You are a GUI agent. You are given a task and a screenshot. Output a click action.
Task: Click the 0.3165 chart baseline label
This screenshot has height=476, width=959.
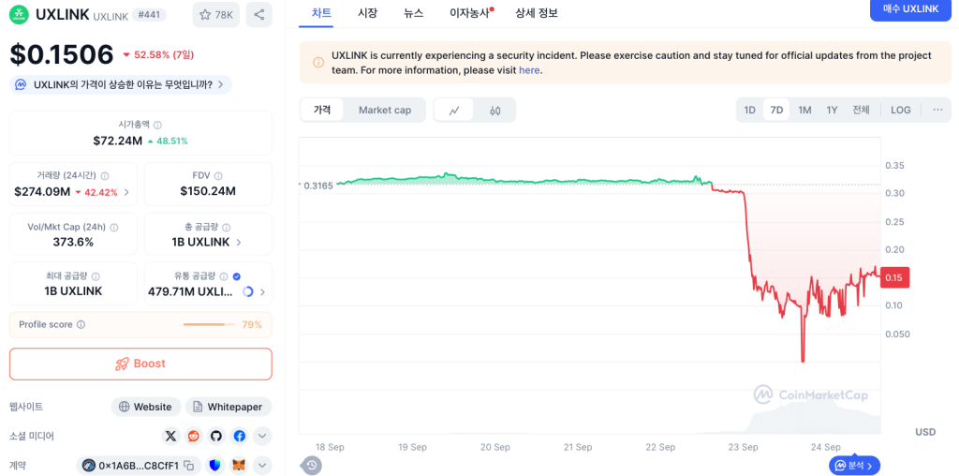tap(318, 186)
